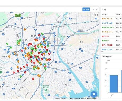Viewport: 122px width, 101px height.
Task: Click the blue Add button
Action: tap(86, 9)
